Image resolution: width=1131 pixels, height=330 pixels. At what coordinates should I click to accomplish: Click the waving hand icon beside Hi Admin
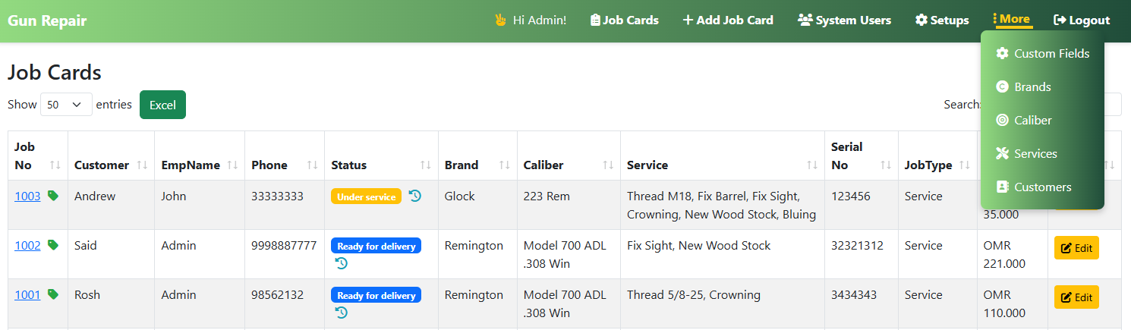(x=500, y=20)
